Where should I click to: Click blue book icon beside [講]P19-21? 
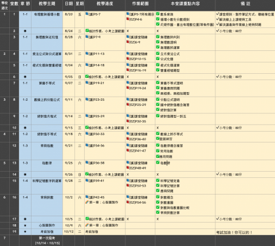coord(87,82)
